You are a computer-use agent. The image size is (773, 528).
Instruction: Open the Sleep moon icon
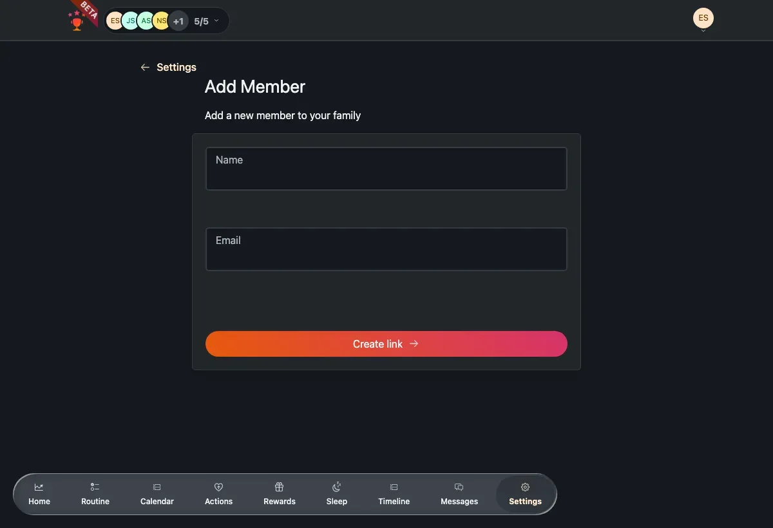pos(336,487)
